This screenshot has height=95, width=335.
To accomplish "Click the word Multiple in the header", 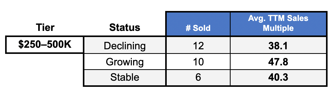I will point(278,28).
